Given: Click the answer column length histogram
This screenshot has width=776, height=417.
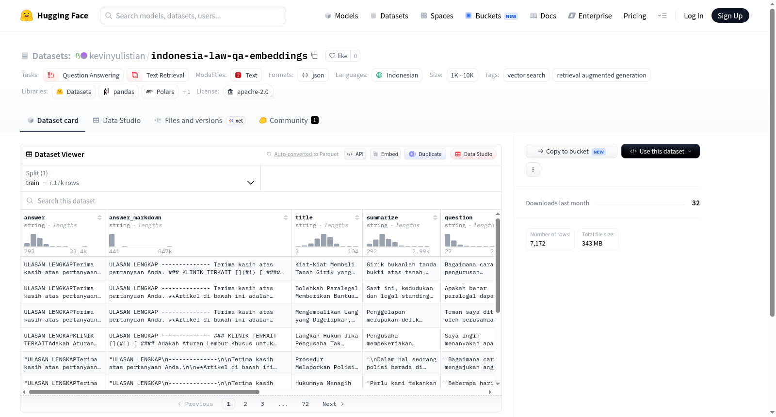Looking at the screenshot, I should tap(56, 240).
